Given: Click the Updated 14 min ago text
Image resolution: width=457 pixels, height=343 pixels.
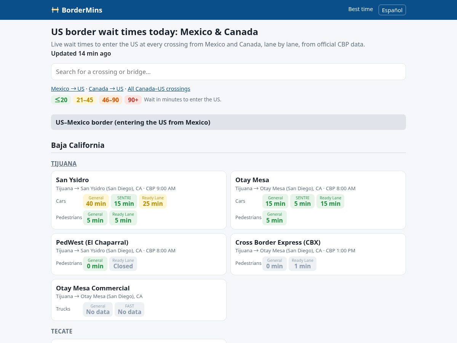Looking at the screenshot, I should coord(81,53).
